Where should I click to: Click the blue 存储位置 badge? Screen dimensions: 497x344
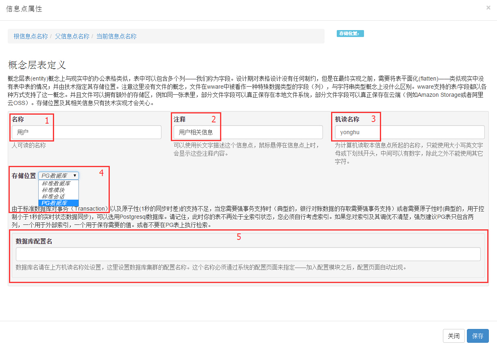[350, 33]
